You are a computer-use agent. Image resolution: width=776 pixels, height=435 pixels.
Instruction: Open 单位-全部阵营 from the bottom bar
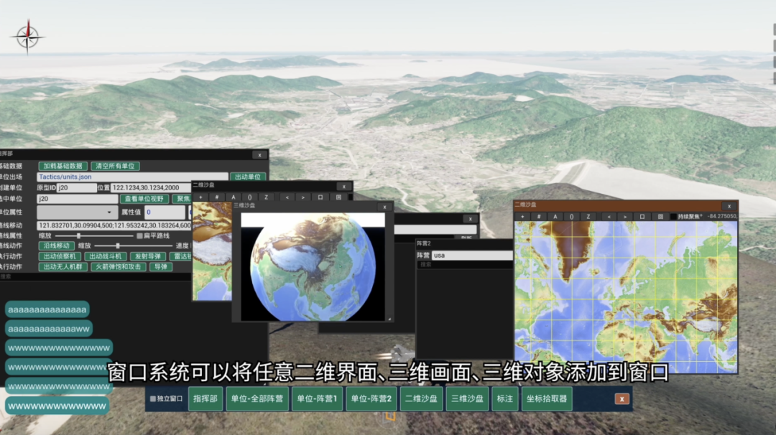257,398
